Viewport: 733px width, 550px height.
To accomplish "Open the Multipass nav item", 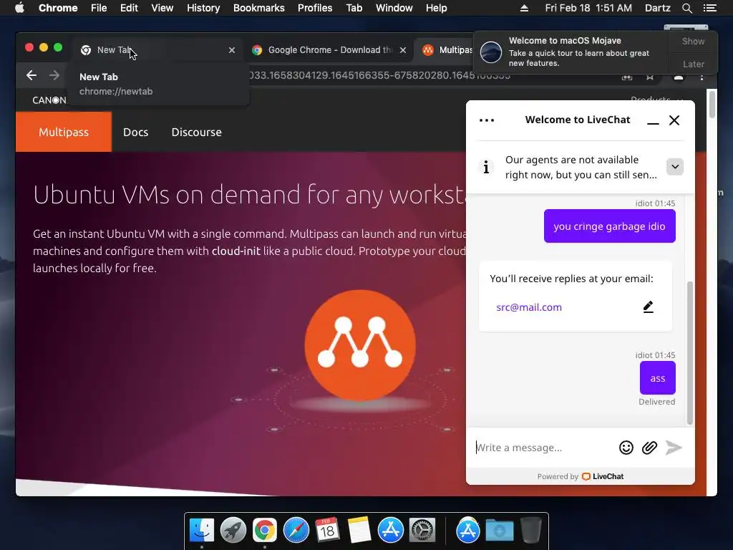I will tap(64, 132).
